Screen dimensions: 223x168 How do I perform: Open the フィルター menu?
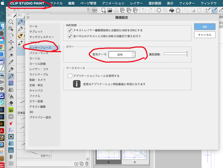[x=187, y=3]
